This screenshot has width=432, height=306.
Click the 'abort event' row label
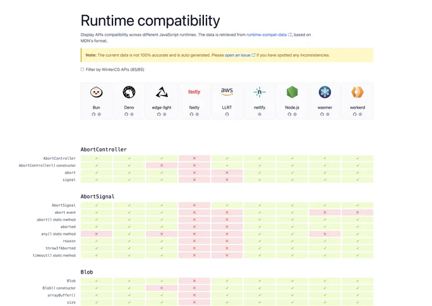tap(65, 212)
